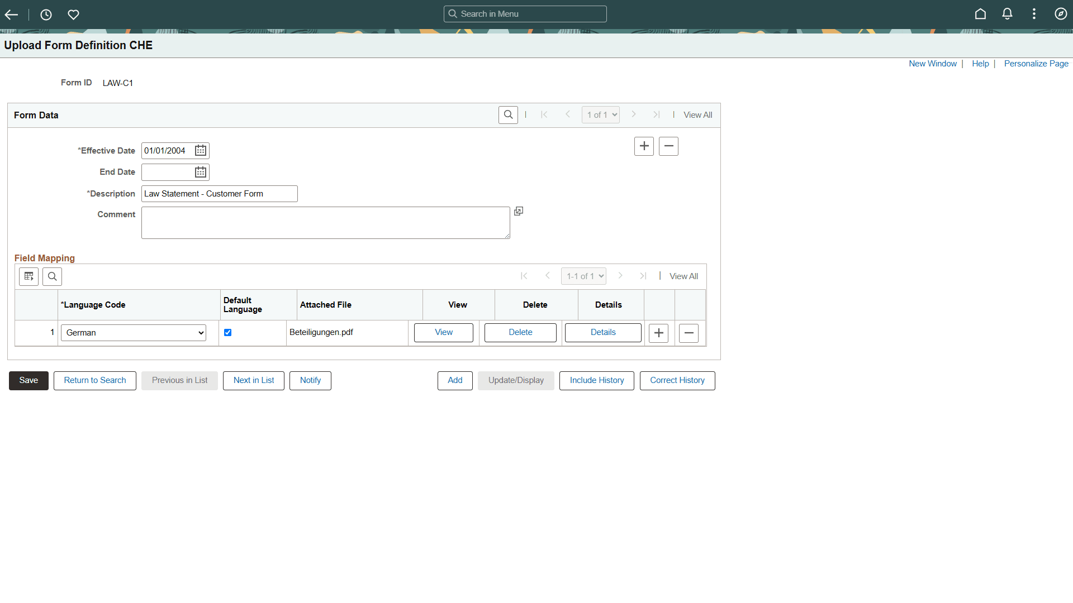This screenshot has width=1073, height=603.
Task: Open Effective Date calendar picker
Action: tap(201, 151)
